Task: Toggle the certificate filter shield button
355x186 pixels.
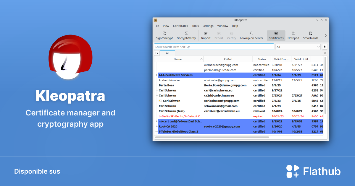Action: click(324, 46)
